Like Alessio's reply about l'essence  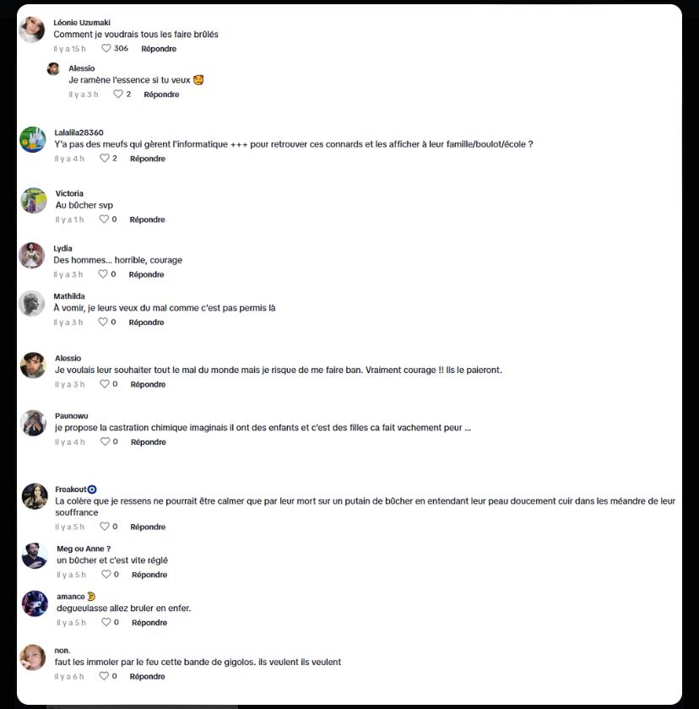tap(118, 94)
